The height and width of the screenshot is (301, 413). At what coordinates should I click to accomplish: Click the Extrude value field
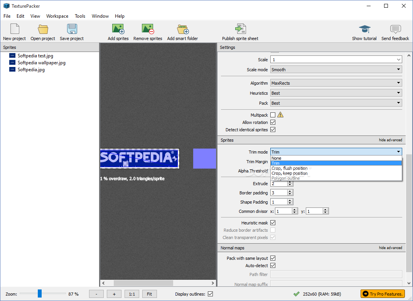point(279,184)
